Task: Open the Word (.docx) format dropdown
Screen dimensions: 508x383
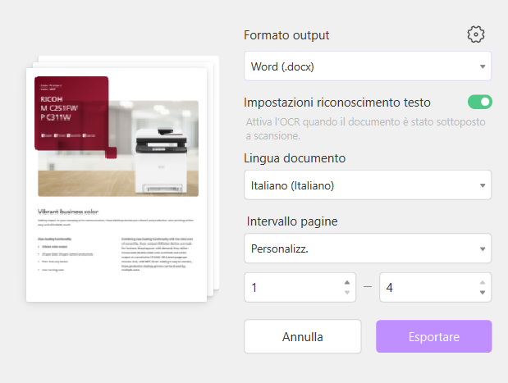Action: (x=368, y=66)
